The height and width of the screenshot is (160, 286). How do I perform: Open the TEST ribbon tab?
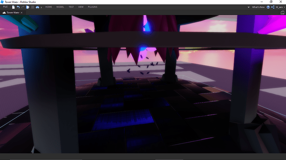(71, 7)
